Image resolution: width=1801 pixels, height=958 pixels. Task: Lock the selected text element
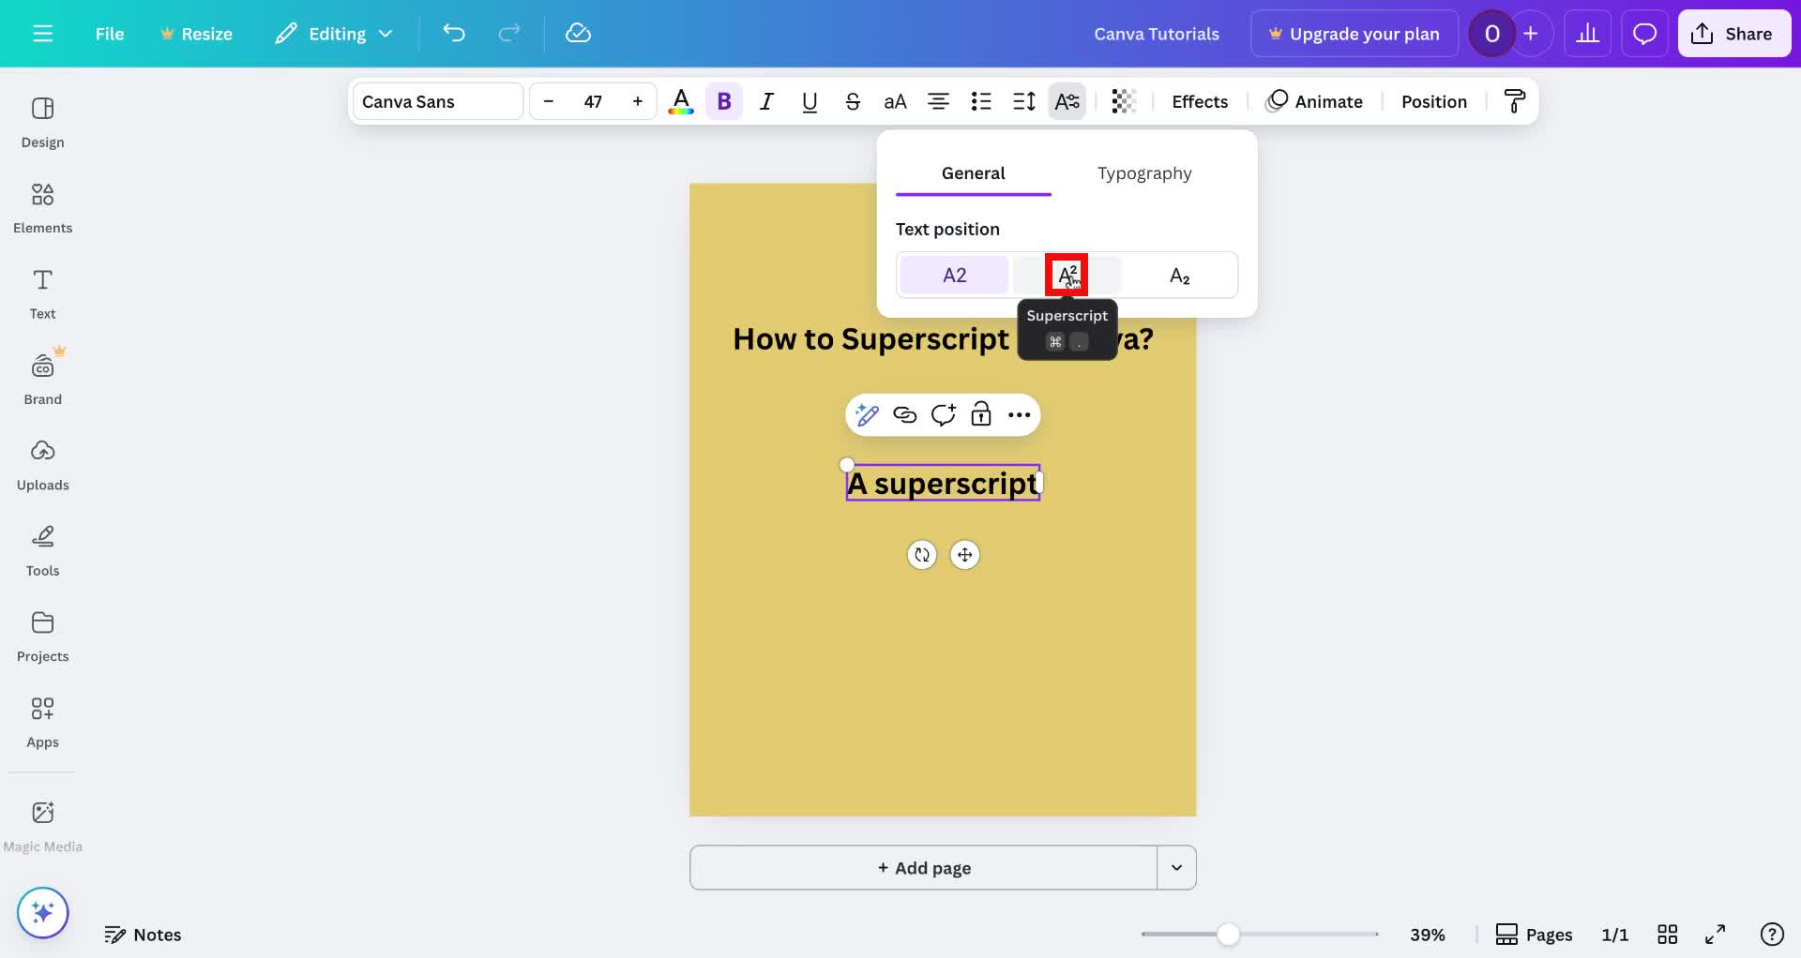(x=980, y=414)
